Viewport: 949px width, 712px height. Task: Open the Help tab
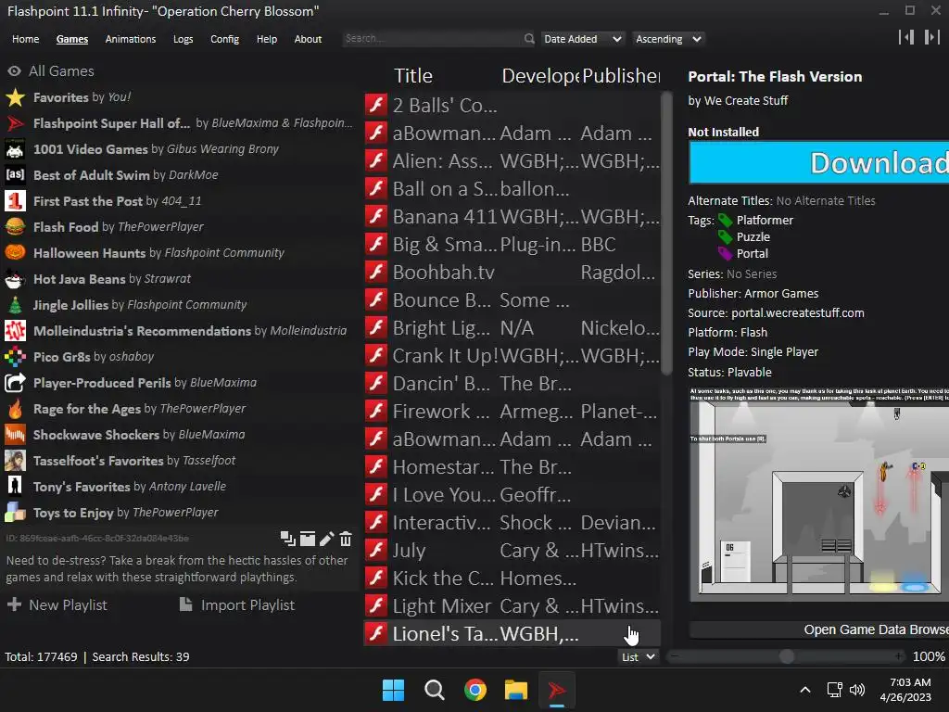[x=267, y=39]
